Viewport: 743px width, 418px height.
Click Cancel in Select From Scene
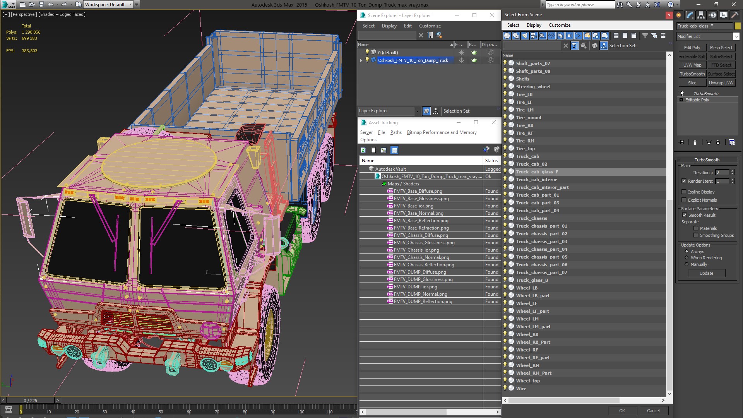[x=653, y=411]
